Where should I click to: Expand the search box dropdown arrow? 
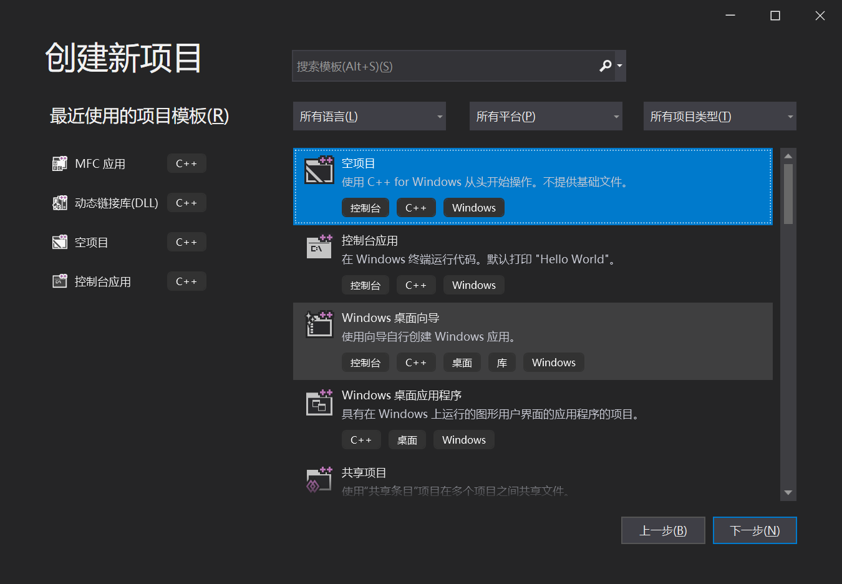coord(620,66)
